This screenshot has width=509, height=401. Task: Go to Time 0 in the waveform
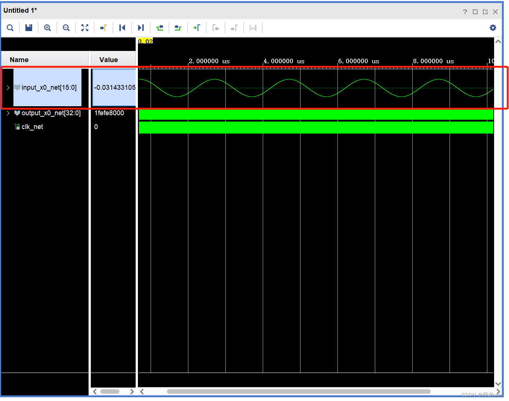(122, 27)
